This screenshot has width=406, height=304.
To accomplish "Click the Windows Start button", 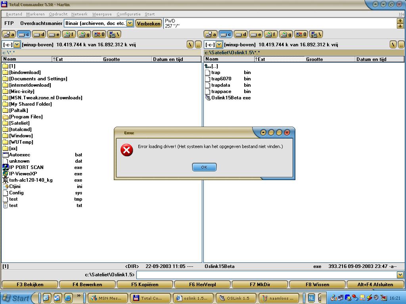I will pos(16,298).
